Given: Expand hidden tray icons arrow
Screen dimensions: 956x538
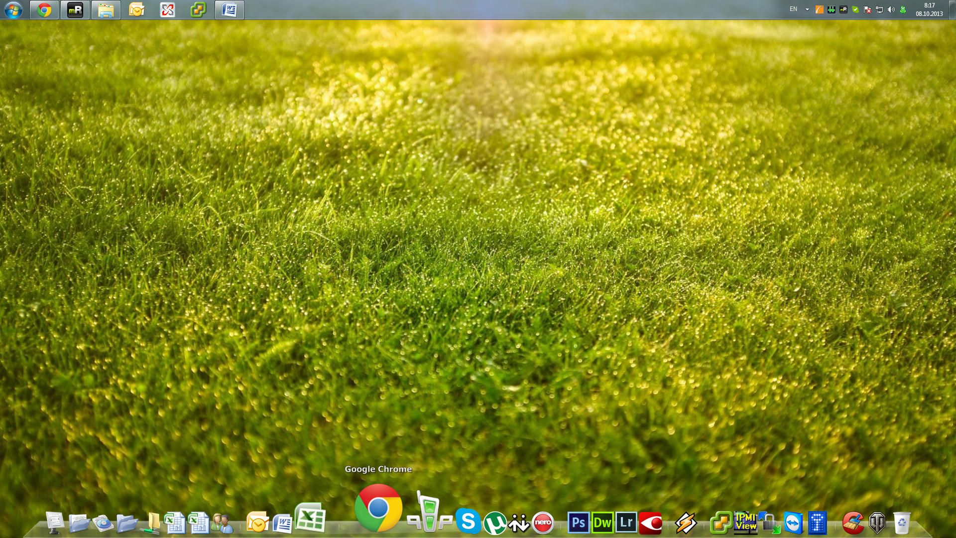Looking at the screenshot, I should click(807, 9).
